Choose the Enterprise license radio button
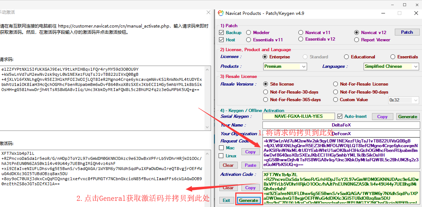This screenshot has height=207, width=422. click(x=265, y=57)
